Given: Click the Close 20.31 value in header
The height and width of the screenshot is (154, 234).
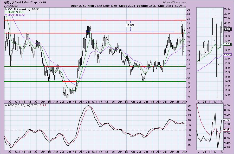Looking at the screenshot, I should pos(127,6).
